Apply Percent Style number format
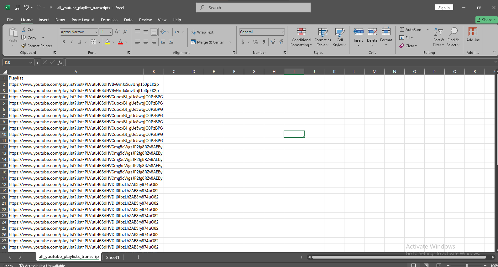This screenshot has height=267, width=498. click(256, 42)
